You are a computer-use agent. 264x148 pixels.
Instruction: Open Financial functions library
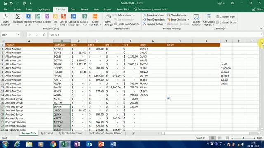[38, 20]
